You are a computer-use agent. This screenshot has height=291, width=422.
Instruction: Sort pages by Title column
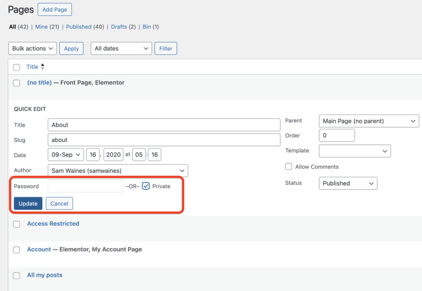click(32, 67)
